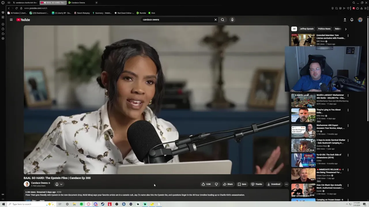
Task: Open Rumble bookmark
Action: click(x=141, y=13)
